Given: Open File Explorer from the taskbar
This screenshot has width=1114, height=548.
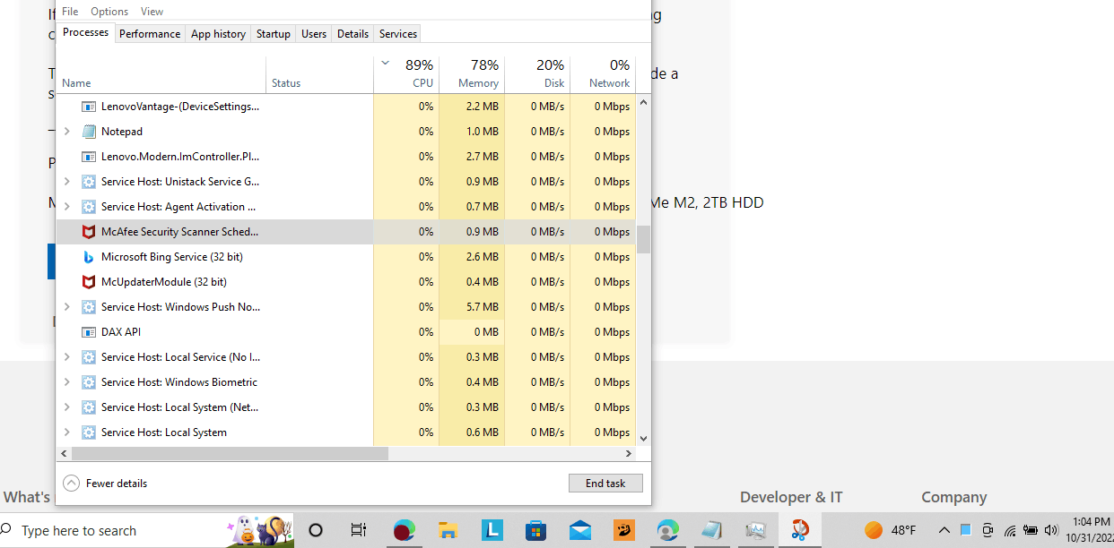Looking at the screenshot, I should pyautogui.click(x=448, y=530).
